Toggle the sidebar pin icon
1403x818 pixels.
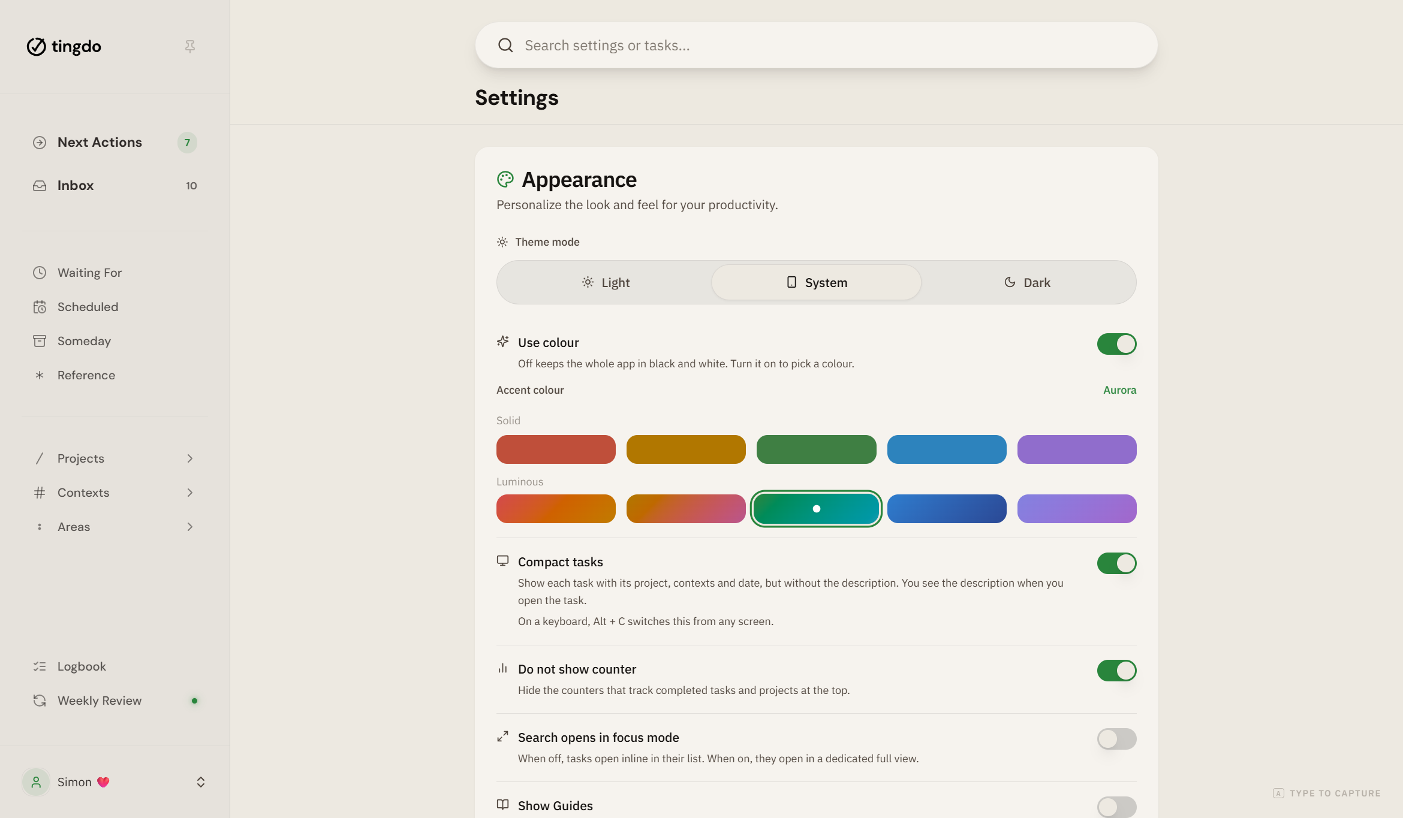[190, 46]
